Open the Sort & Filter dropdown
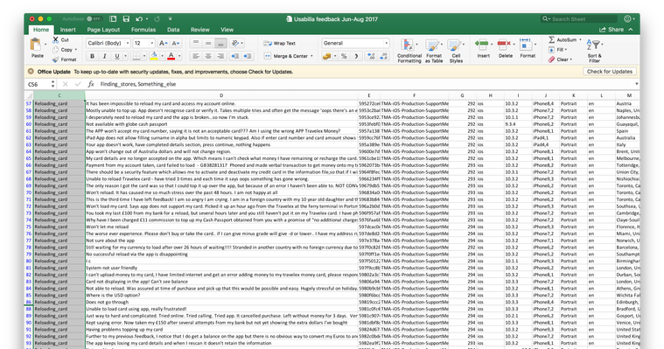 coord(595,51)
